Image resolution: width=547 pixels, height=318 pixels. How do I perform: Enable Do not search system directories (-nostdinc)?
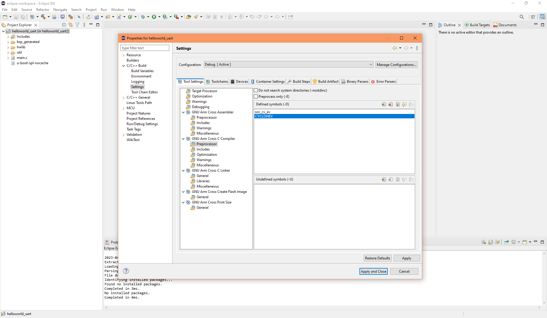256,90
